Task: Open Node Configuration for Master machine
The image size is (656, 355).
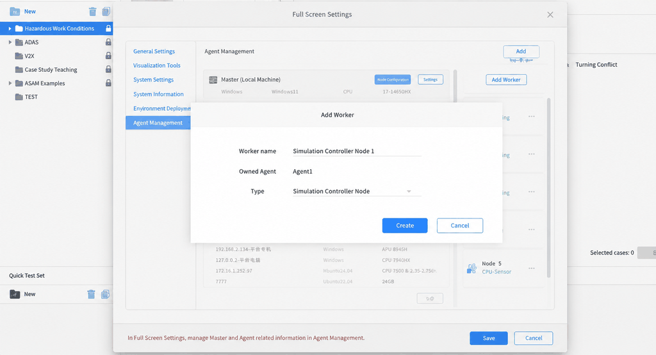Action: point(393,79)
